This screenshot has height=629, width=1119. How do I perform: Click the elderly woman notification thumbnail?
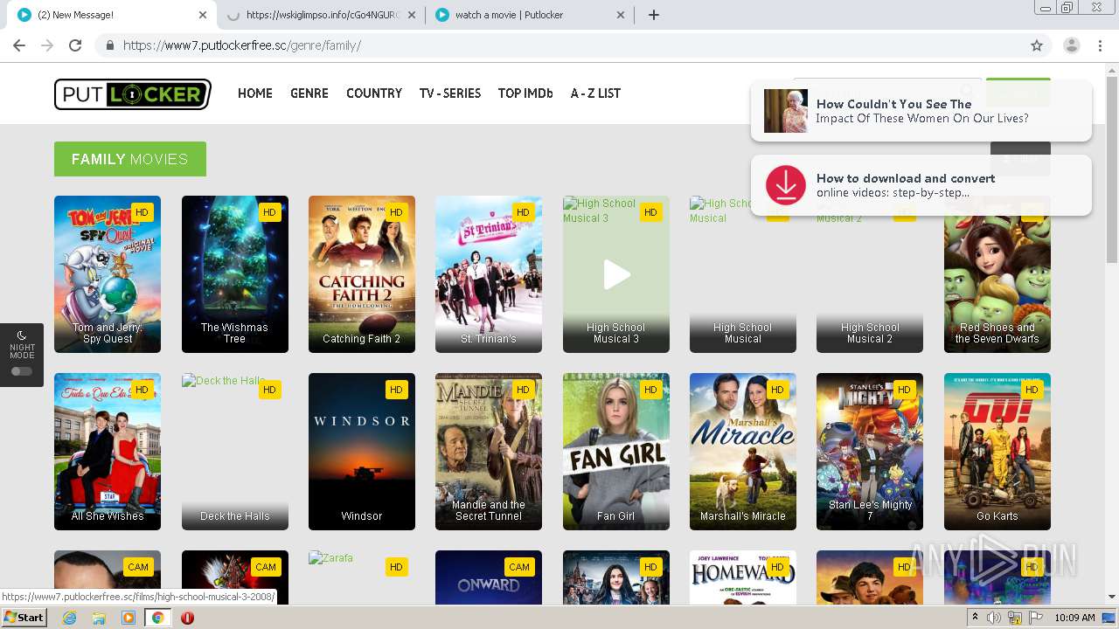point(785,111)
